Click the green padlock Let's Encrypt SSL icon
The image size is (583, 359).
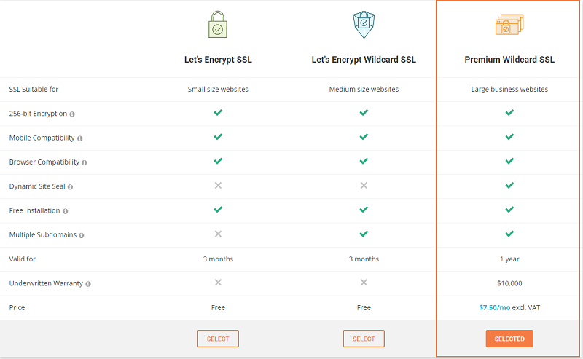coord(218,25)
